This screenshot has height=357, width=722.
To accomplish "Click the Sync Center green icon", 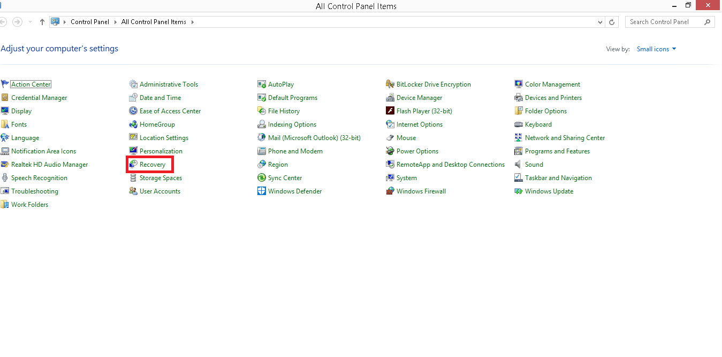I will click(262, 177).
